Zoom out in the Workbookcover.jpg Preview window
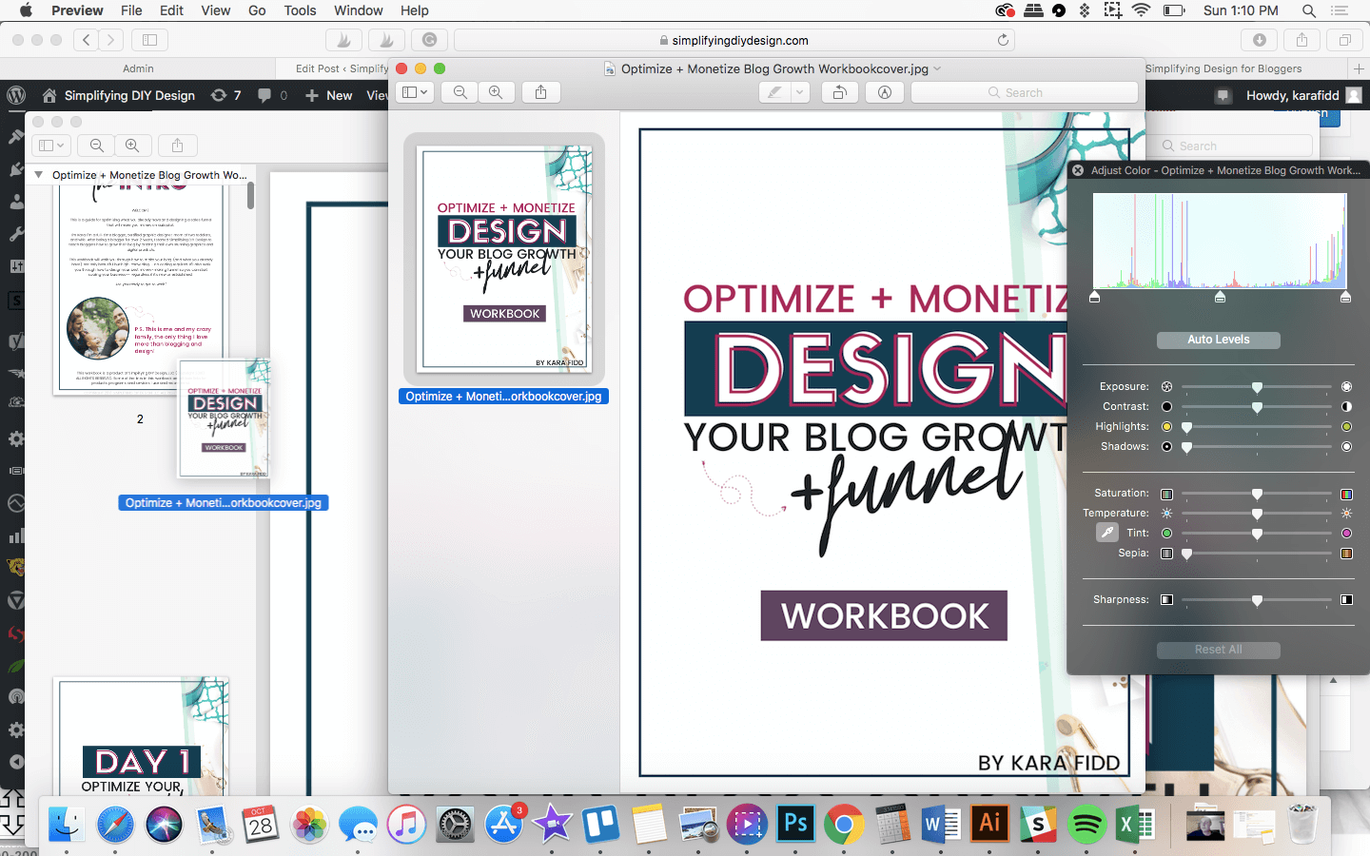Viewport: 1370px width, 856px height. tap(460, 92)
